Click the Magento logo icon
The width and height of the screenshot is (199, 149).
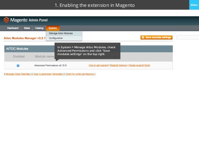pyautogui.click(x=6, y=20)
